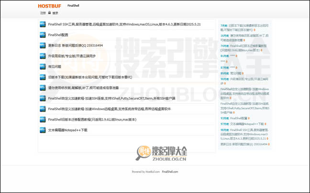This screenshot has height=193, width=310.
Task: Click avatar icon beside FinalShell SSH工具 post
Action: tap(43, 24)
